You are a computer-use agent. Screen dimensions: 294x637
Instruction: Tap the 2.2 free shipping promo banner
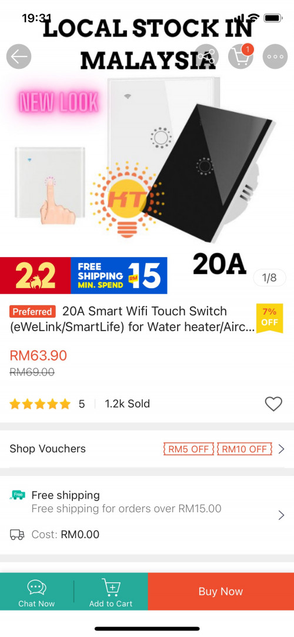pos(83,275)
